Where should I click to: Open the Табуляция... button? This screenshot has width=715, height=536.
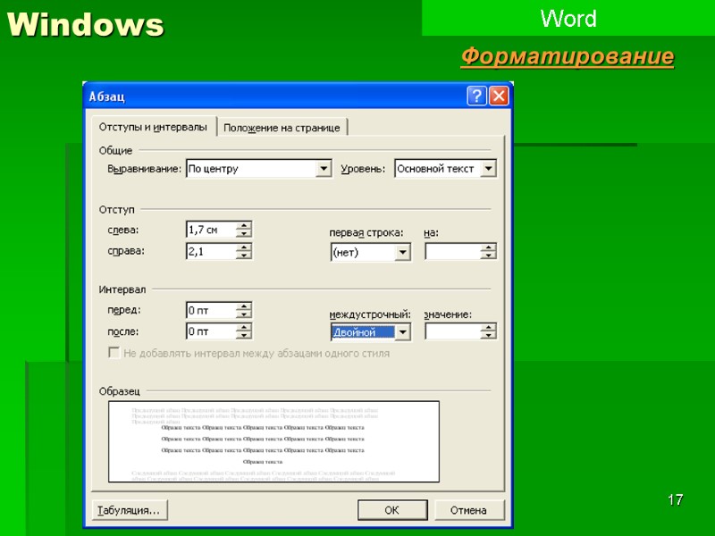(130, 510)
